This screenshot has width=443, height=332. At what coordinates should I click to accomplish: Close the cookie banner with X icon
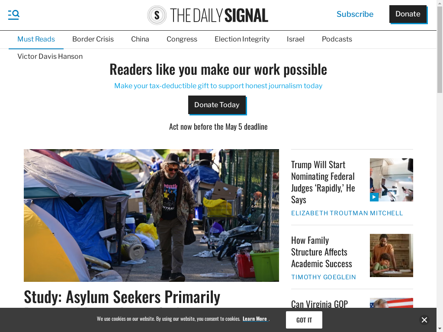(x=424, y=320)
